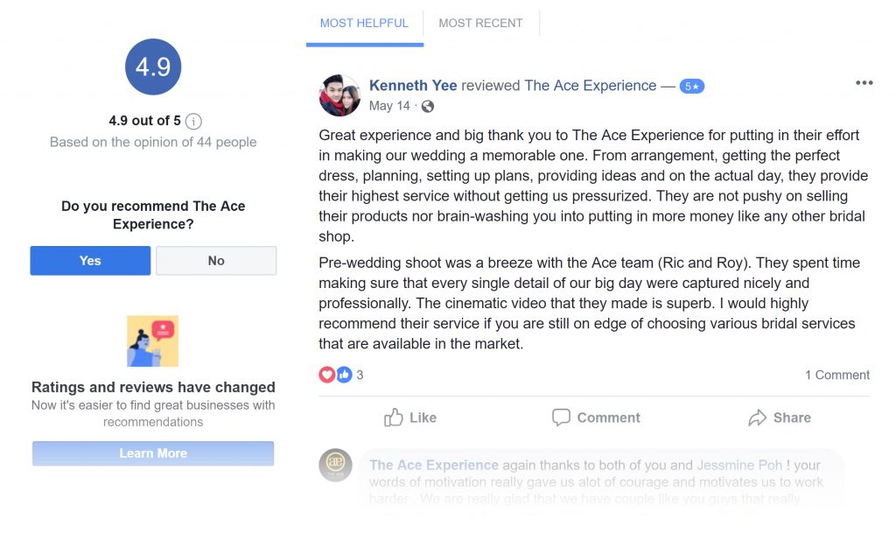Share the review using the arrow button
This screenshot has width=896, height=555.
(x=780, y=418)
